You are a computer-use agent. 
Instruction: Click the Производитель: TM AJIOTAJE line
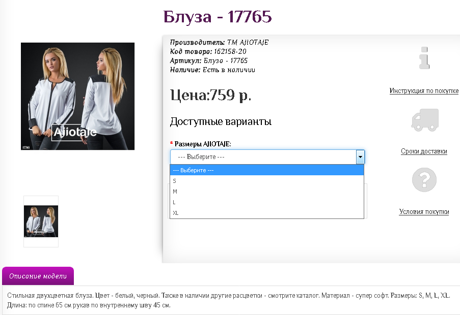(220, 42)
